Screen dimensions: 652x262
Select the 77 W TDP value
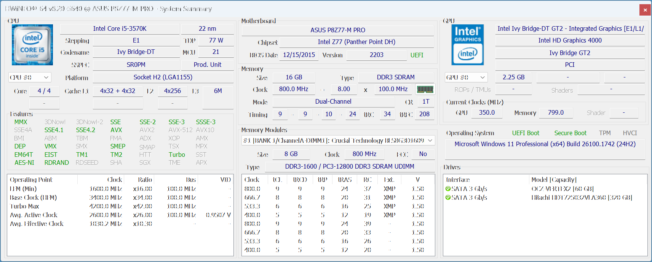(216, 40)
